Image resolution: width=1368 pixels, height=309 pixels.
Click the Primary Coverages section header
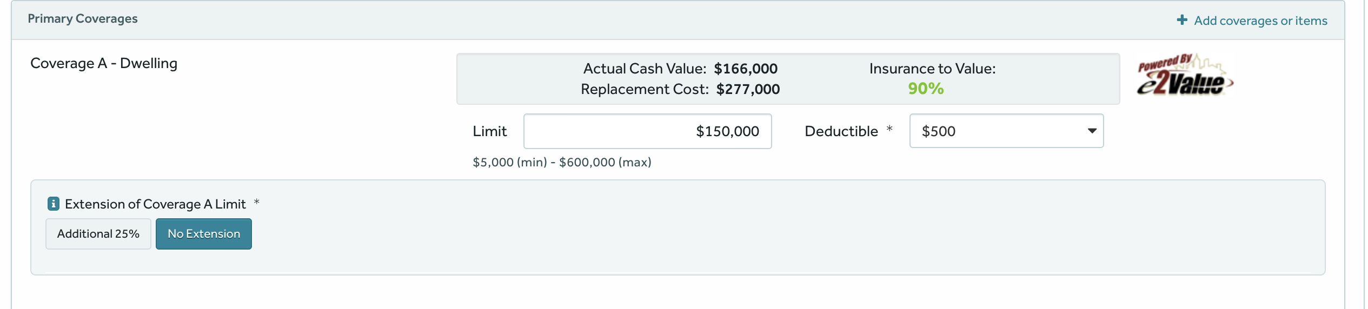pos(83,19)
